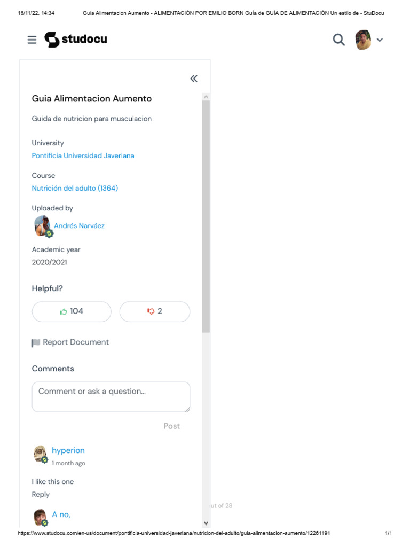Open Nutrición del adulto course link
The width and height of the screenshot is (410, 547).
coord(75,189)
